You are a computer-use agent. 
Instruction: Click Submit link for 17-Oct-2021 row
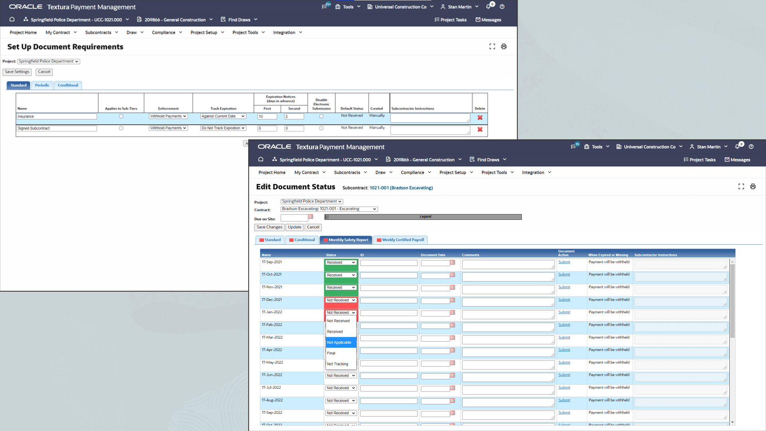(x=564, y=275)
